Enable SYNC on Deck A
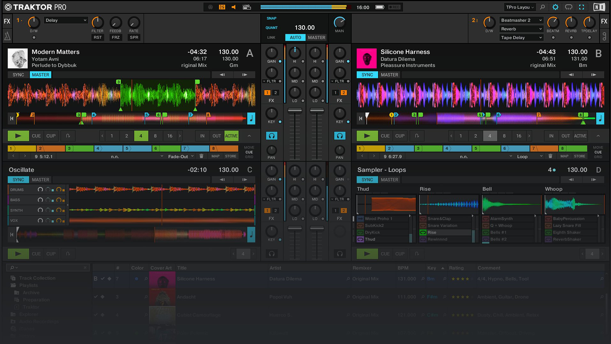 click(18, 75)
